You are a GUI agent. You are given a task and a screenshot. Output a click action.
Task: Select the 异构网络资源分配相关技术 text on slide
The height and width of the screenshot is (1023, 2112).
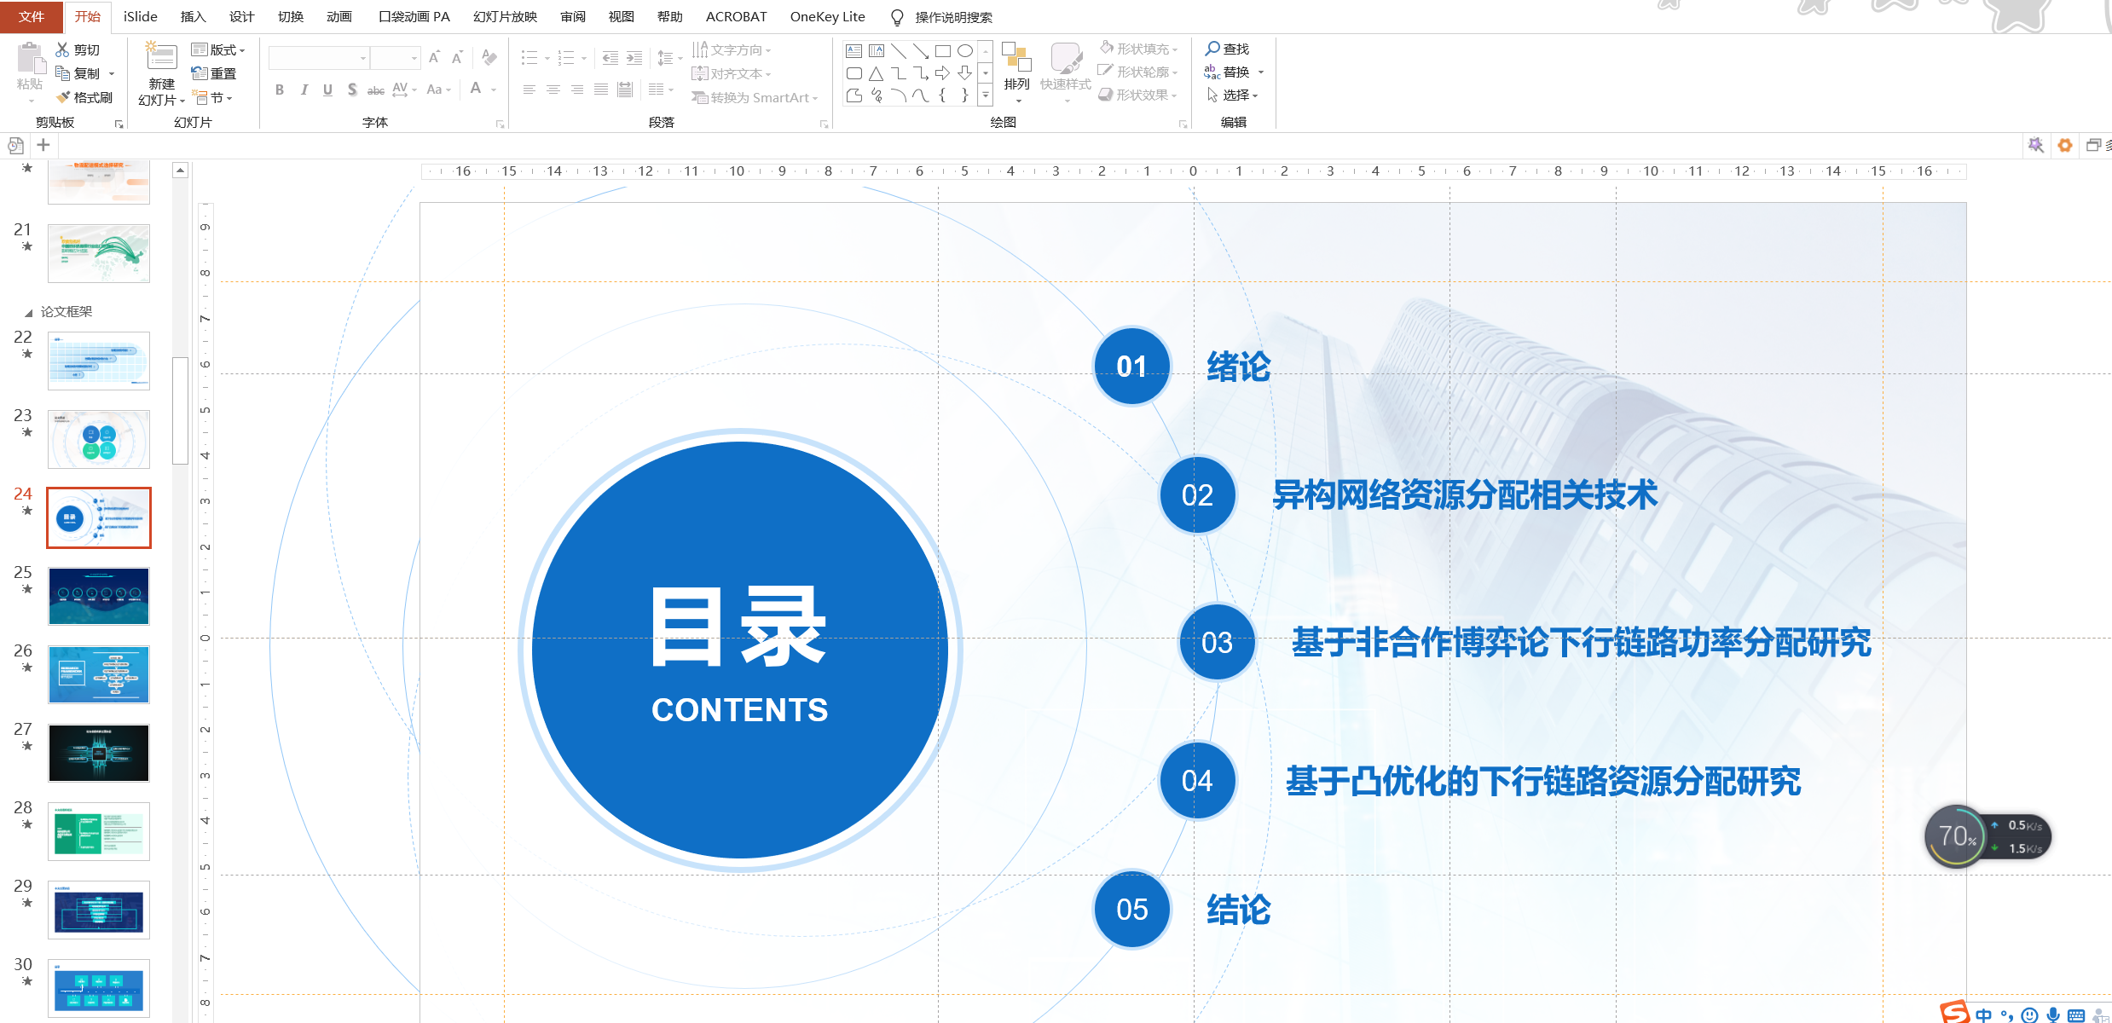pos(1464,494)
